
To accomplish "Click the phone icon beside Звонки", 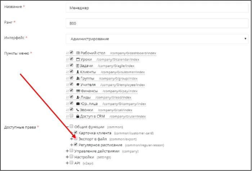I will coord(78,110).
